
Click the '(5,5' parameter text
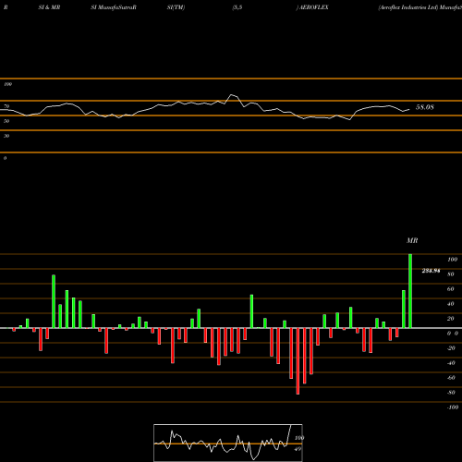[237, 7]
